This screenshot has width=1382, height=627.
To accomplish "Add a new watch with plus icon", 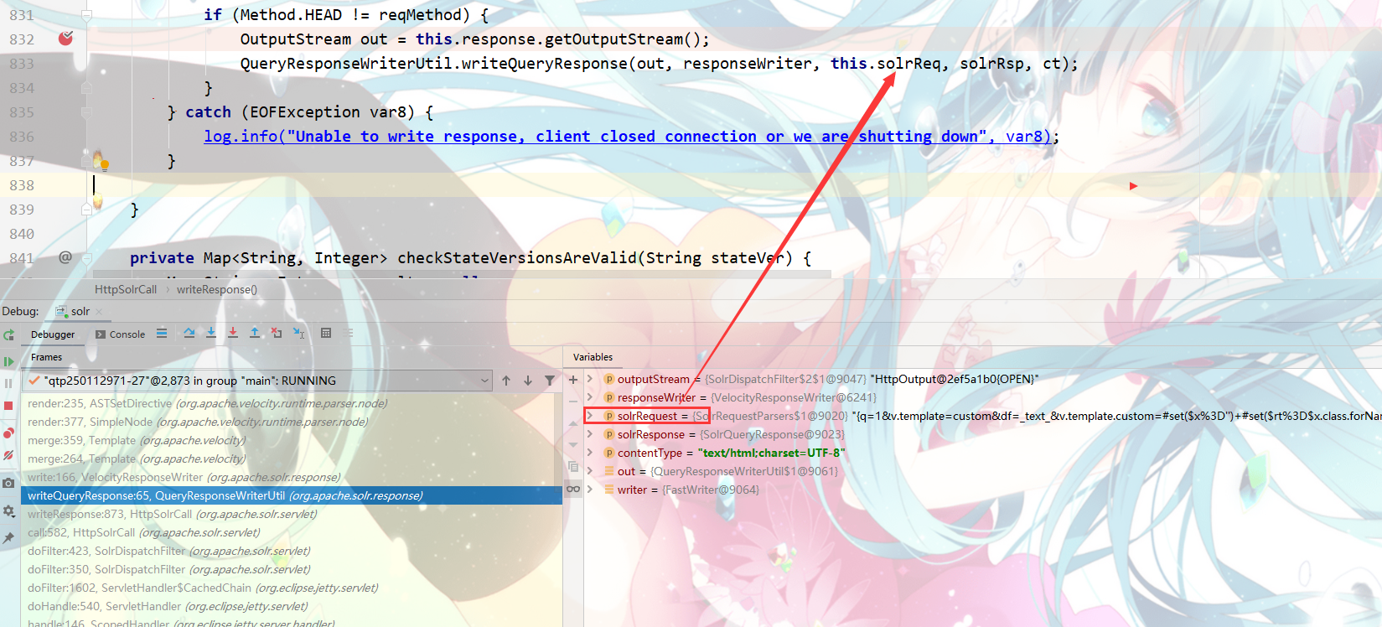I will (x=573, y=380).
